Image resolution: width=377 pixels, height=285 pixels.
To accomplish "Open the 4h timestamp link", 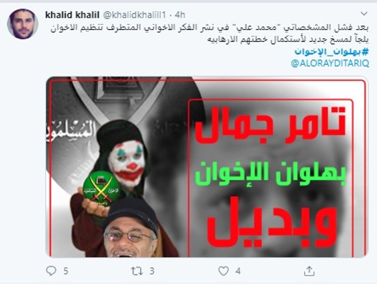I will (180, 15).
